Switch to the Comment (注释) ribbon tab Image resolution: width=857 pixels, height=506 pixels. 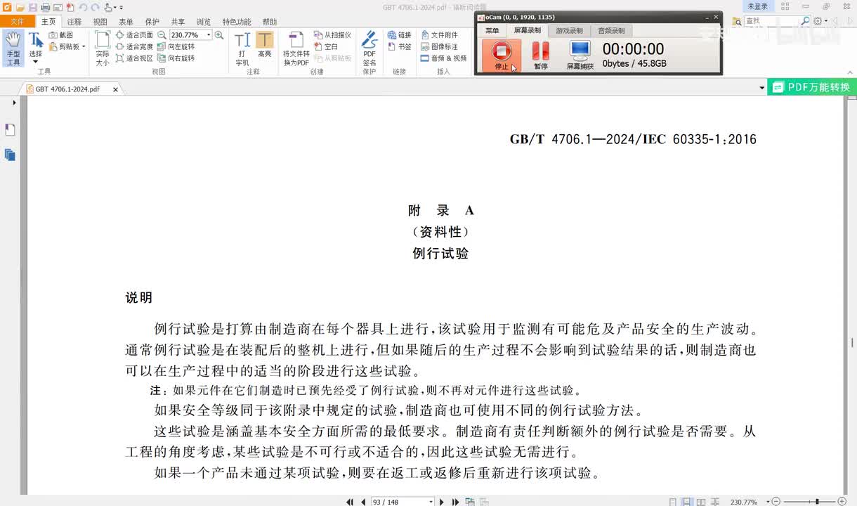pyautogui.click(x=74, y=22)
